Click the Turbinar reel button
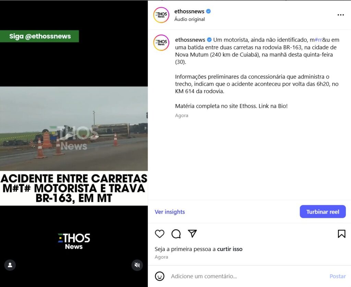Viewport: 351px width, 287px height. click(323, 212)
